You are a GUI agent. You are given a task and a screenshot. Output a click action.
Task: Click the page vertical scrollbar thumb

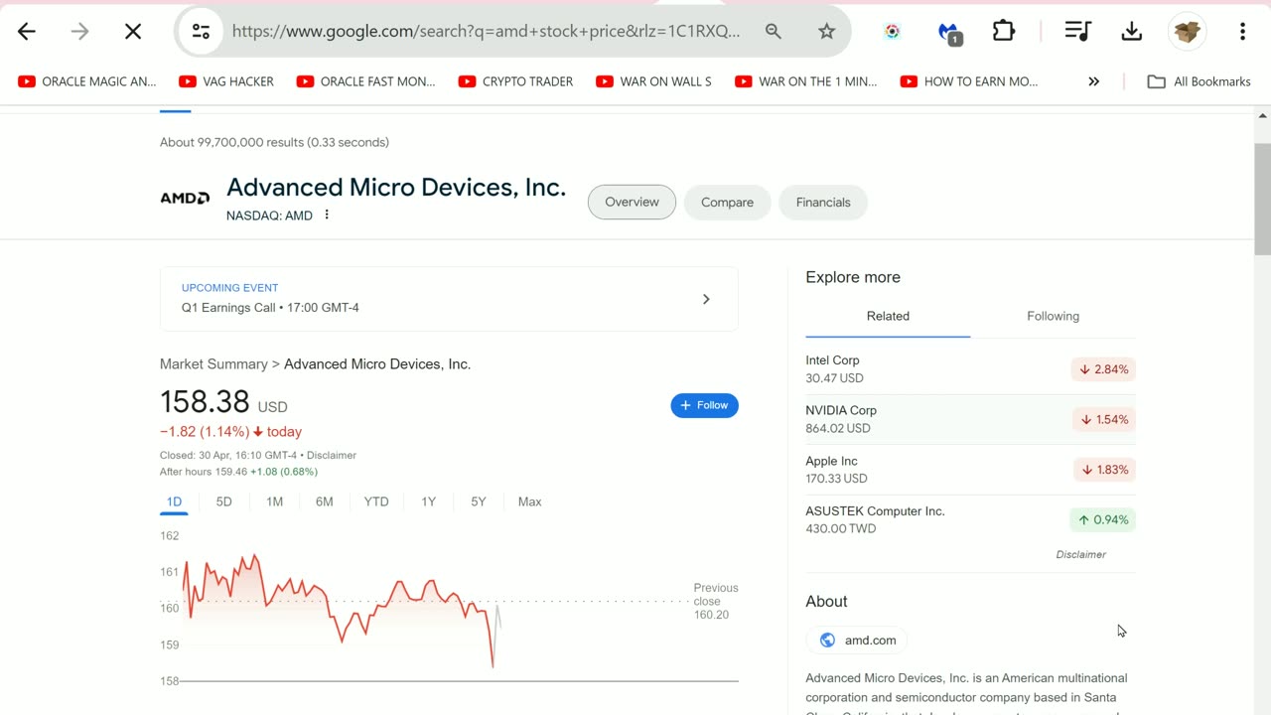tap(1262, 200)
